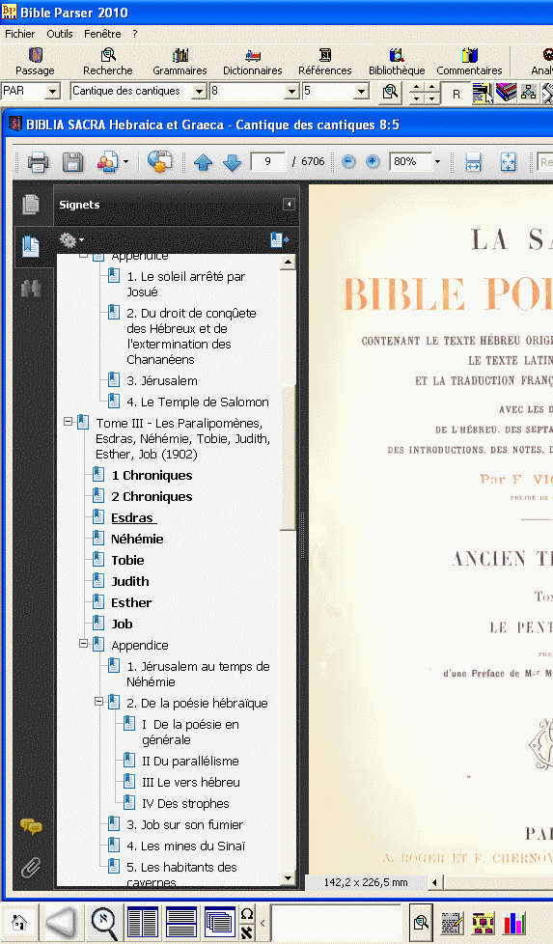The height and width of the screenshot is (944, 553).
Task: Open the Judith bookmark
Action: click(130, 582)
